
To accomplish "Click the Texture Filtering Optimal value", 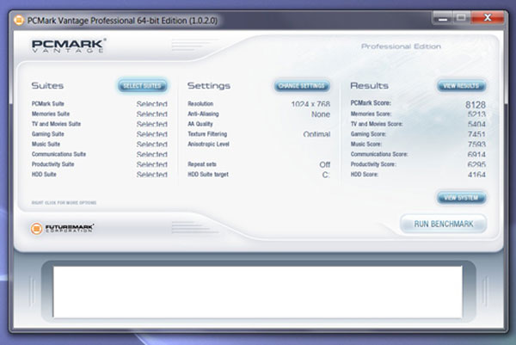I will [316, 134].
